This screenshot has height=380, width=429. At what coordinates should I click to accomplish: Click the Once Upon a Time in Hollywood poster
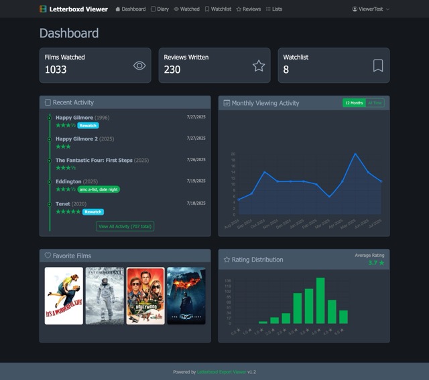point(145,296)
